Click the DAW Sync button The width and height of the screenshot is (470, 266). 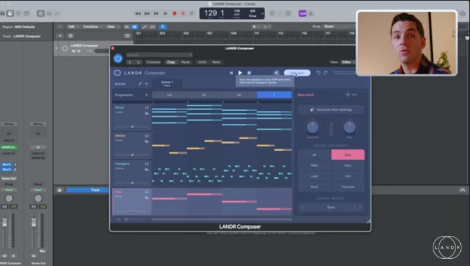pyautogui.click(x=297, y=73)
